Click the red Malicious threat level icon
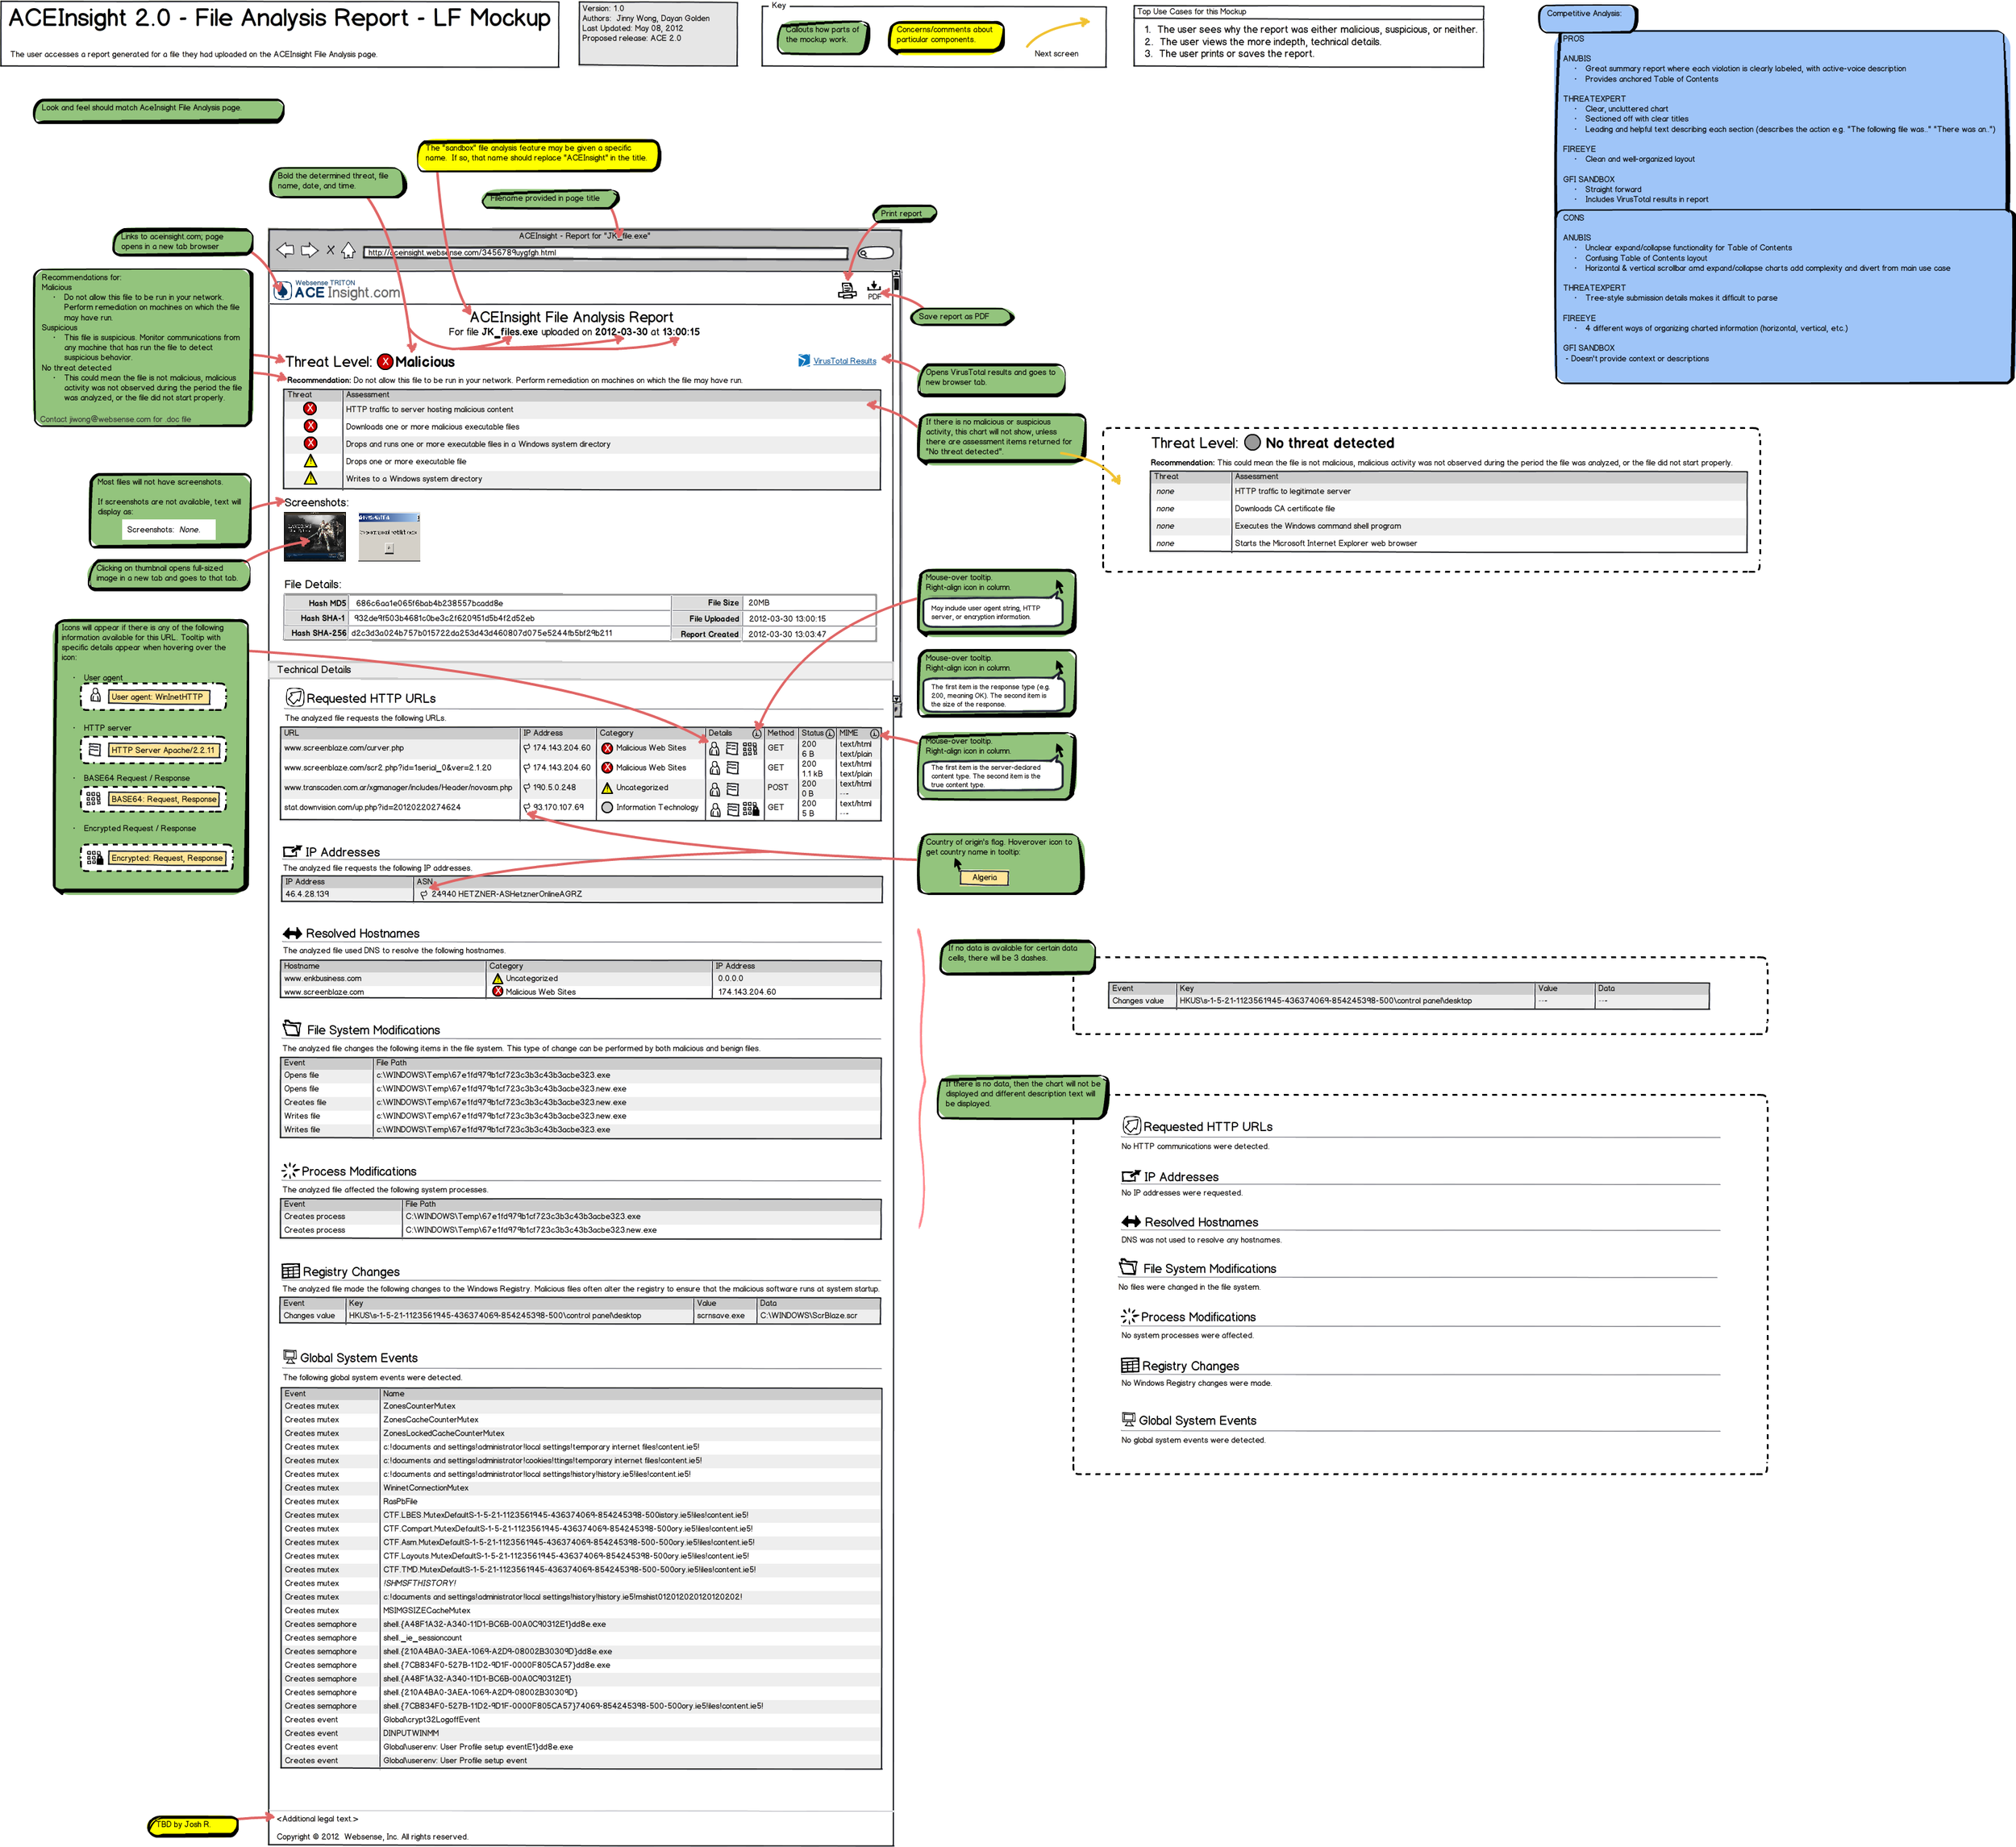 point(388,361)
